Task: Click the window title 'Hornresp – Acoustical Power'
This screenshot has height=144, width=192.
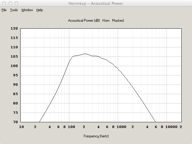Action: [96, 3]
